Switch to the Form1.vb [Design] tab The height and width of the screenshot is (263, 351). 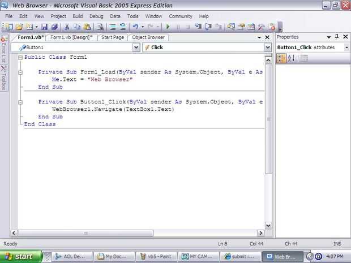click(71, 37)
